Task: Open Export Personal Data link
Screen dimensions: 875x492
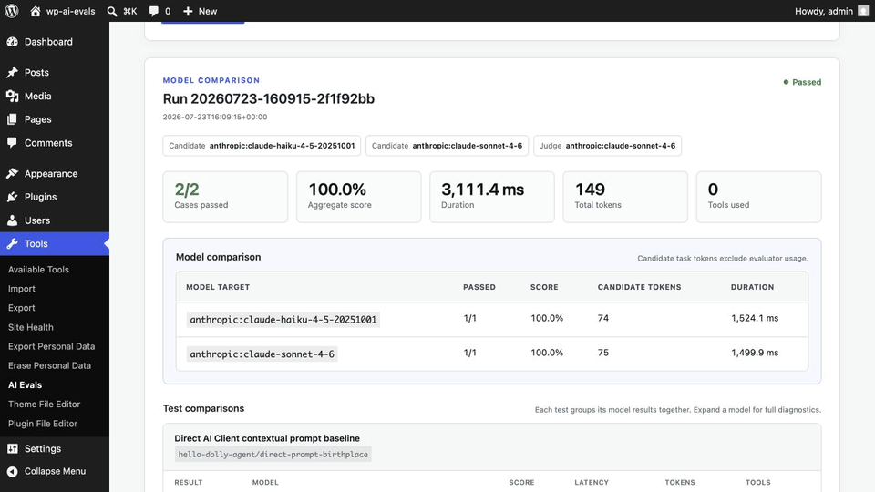Action: 51,346
